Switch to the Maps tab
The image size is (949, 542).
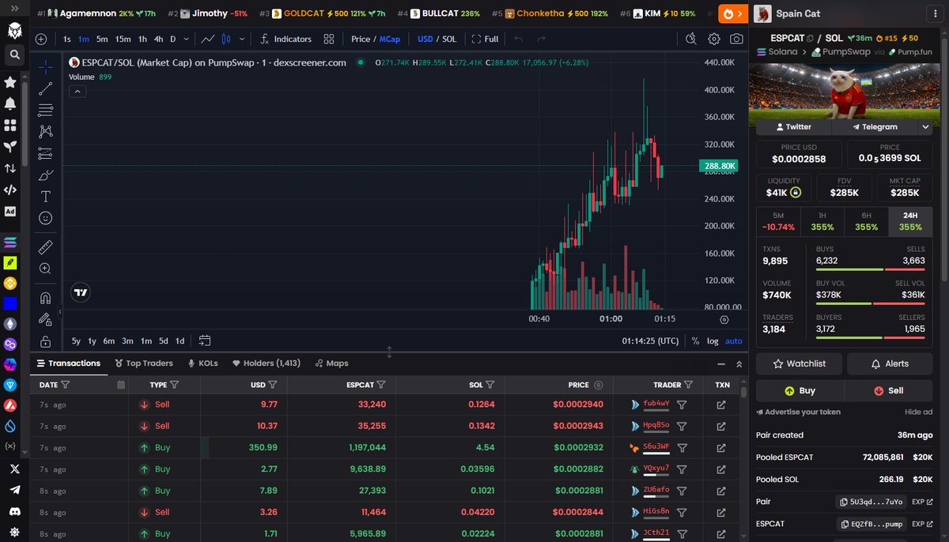click(x=331, y=363)
